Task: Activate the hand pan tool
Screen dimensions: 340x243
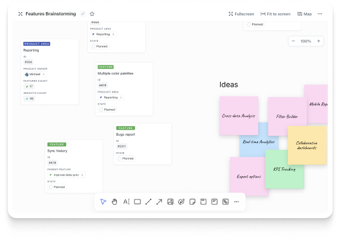Action: pyautogui.click(x=115, y=202)
